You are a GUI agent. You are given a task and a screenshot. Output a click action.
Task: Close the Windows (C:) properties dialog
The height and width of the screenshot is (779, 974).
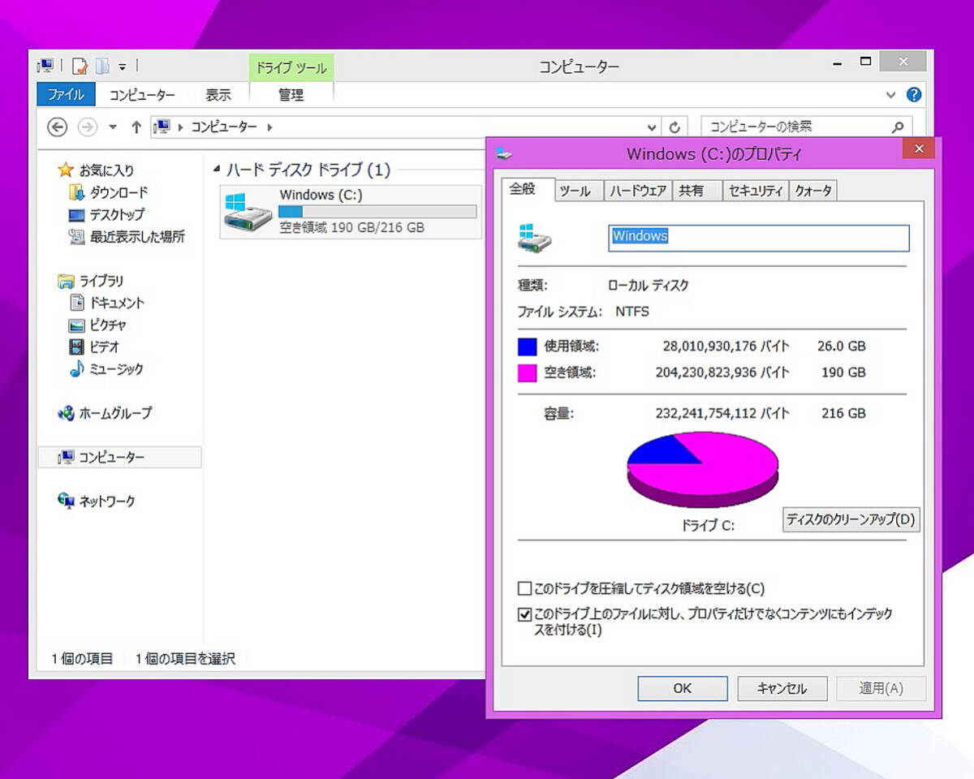click(919, 148)
